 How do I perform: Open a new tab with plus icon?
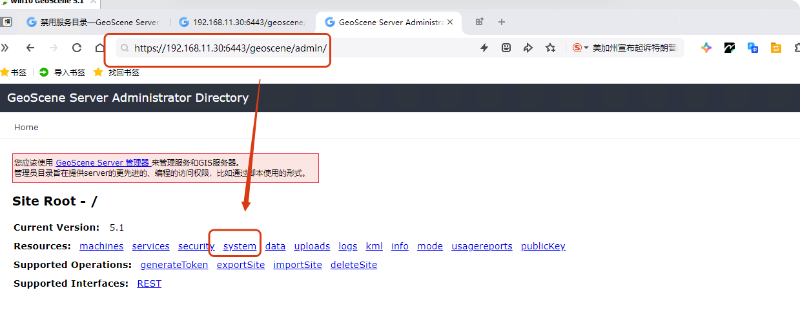point(502,22)
